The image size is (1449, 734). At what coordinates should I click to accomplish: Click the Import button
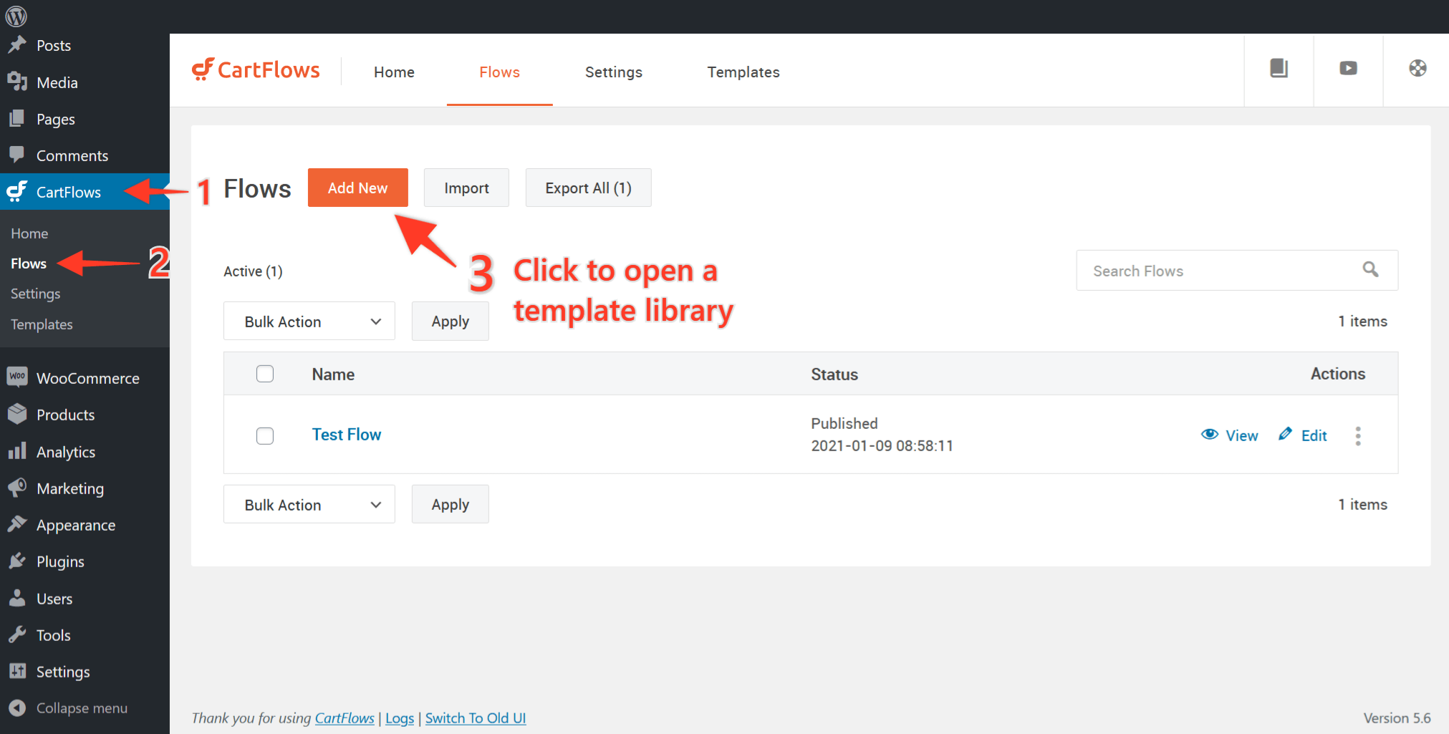click(x=466, y=188)
